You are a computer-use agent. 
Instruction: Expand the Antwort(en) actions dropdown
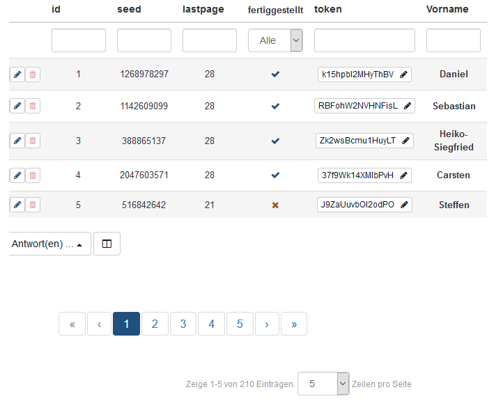coord(49,244)
